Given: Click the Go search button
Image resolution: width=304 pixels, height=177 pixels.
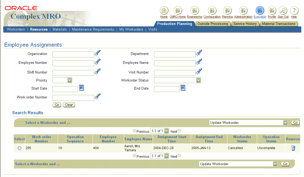Looking at the screenshot, I should pos(57,105).
